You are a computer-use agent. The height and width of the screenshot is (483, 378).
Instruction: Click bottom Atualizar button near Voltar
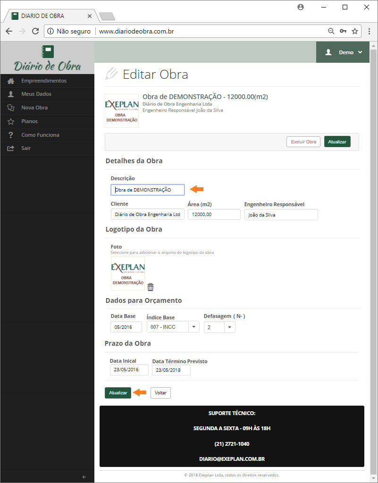pos(118,393)
